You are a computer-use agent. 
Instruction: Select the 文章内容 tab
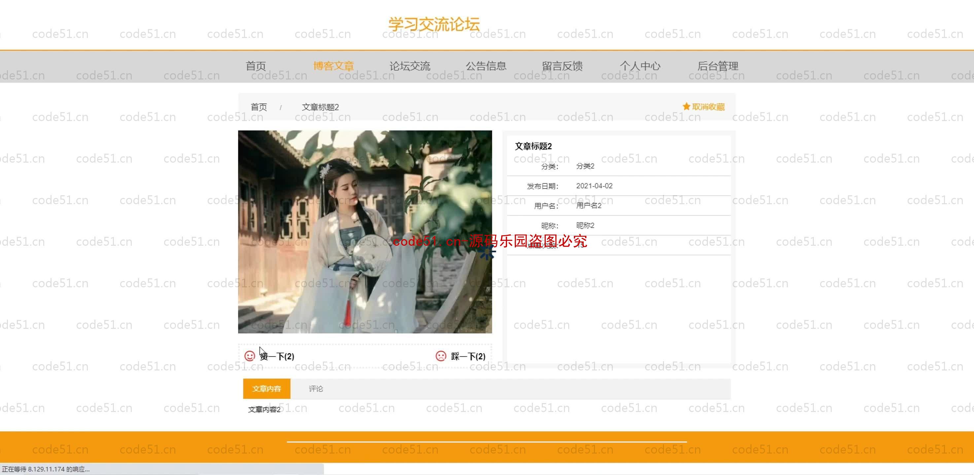266,389
